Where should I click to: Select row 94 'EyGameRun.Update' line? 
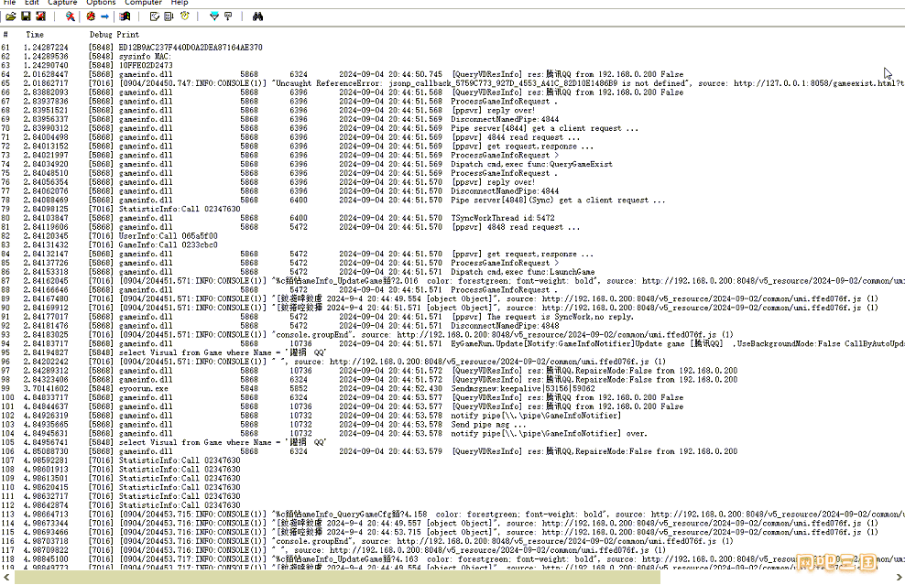[x=452, y=343]
